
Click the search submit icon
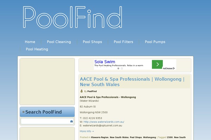[71, 121]
